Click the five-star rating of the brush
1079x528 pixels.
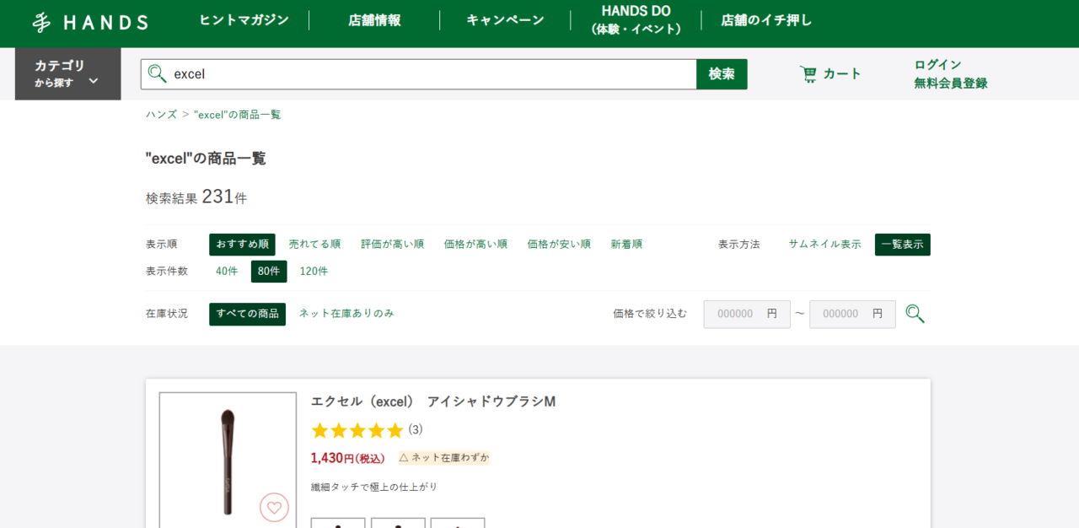(x=357, y=431)
